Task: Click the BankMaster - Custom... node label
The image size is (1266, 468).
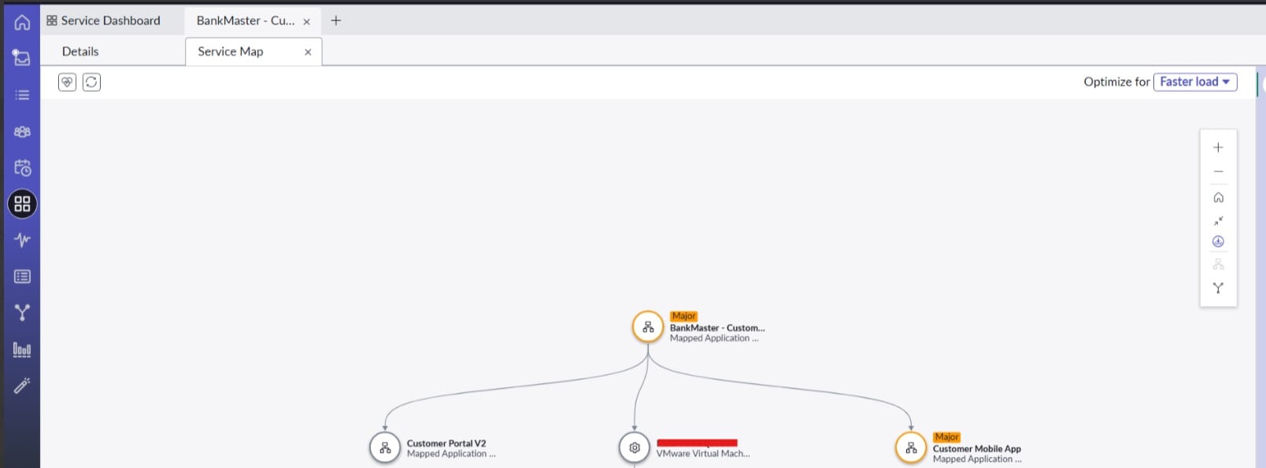Action: tap(717, 328)
